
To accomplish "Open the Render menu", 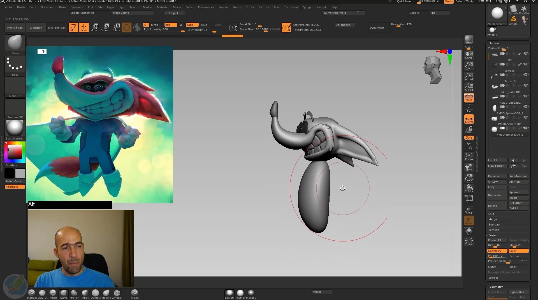I will 223,7.
